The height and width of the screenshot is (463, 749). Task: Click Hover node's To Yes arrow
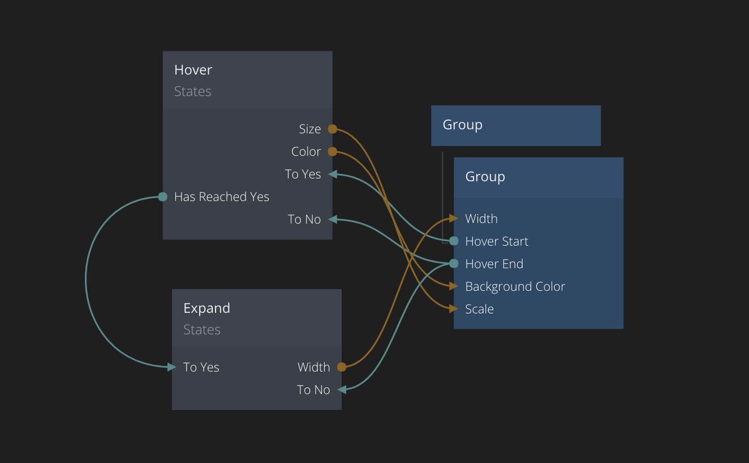(333, 174)
